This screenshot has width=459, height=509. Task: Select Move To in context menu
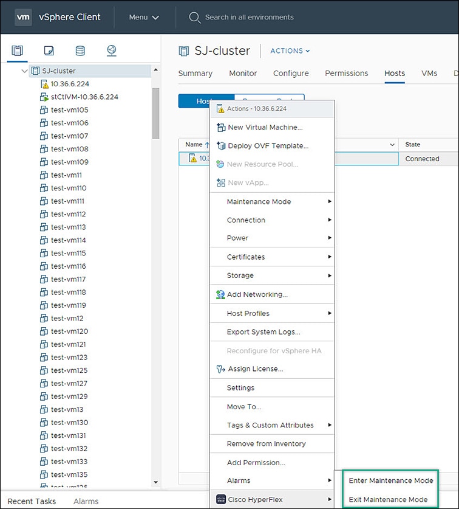[x=272, y=407]
